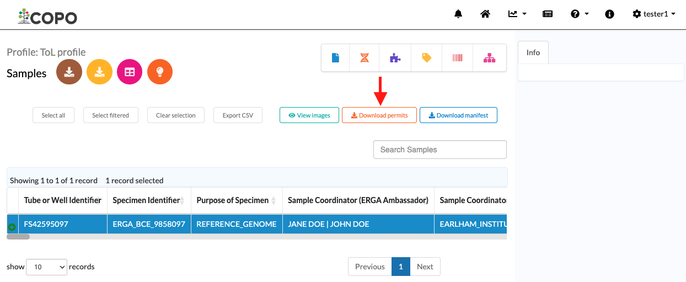Expand the green plus on sample row
Viewport: 686px width, 282px height.
click(12, 227)
